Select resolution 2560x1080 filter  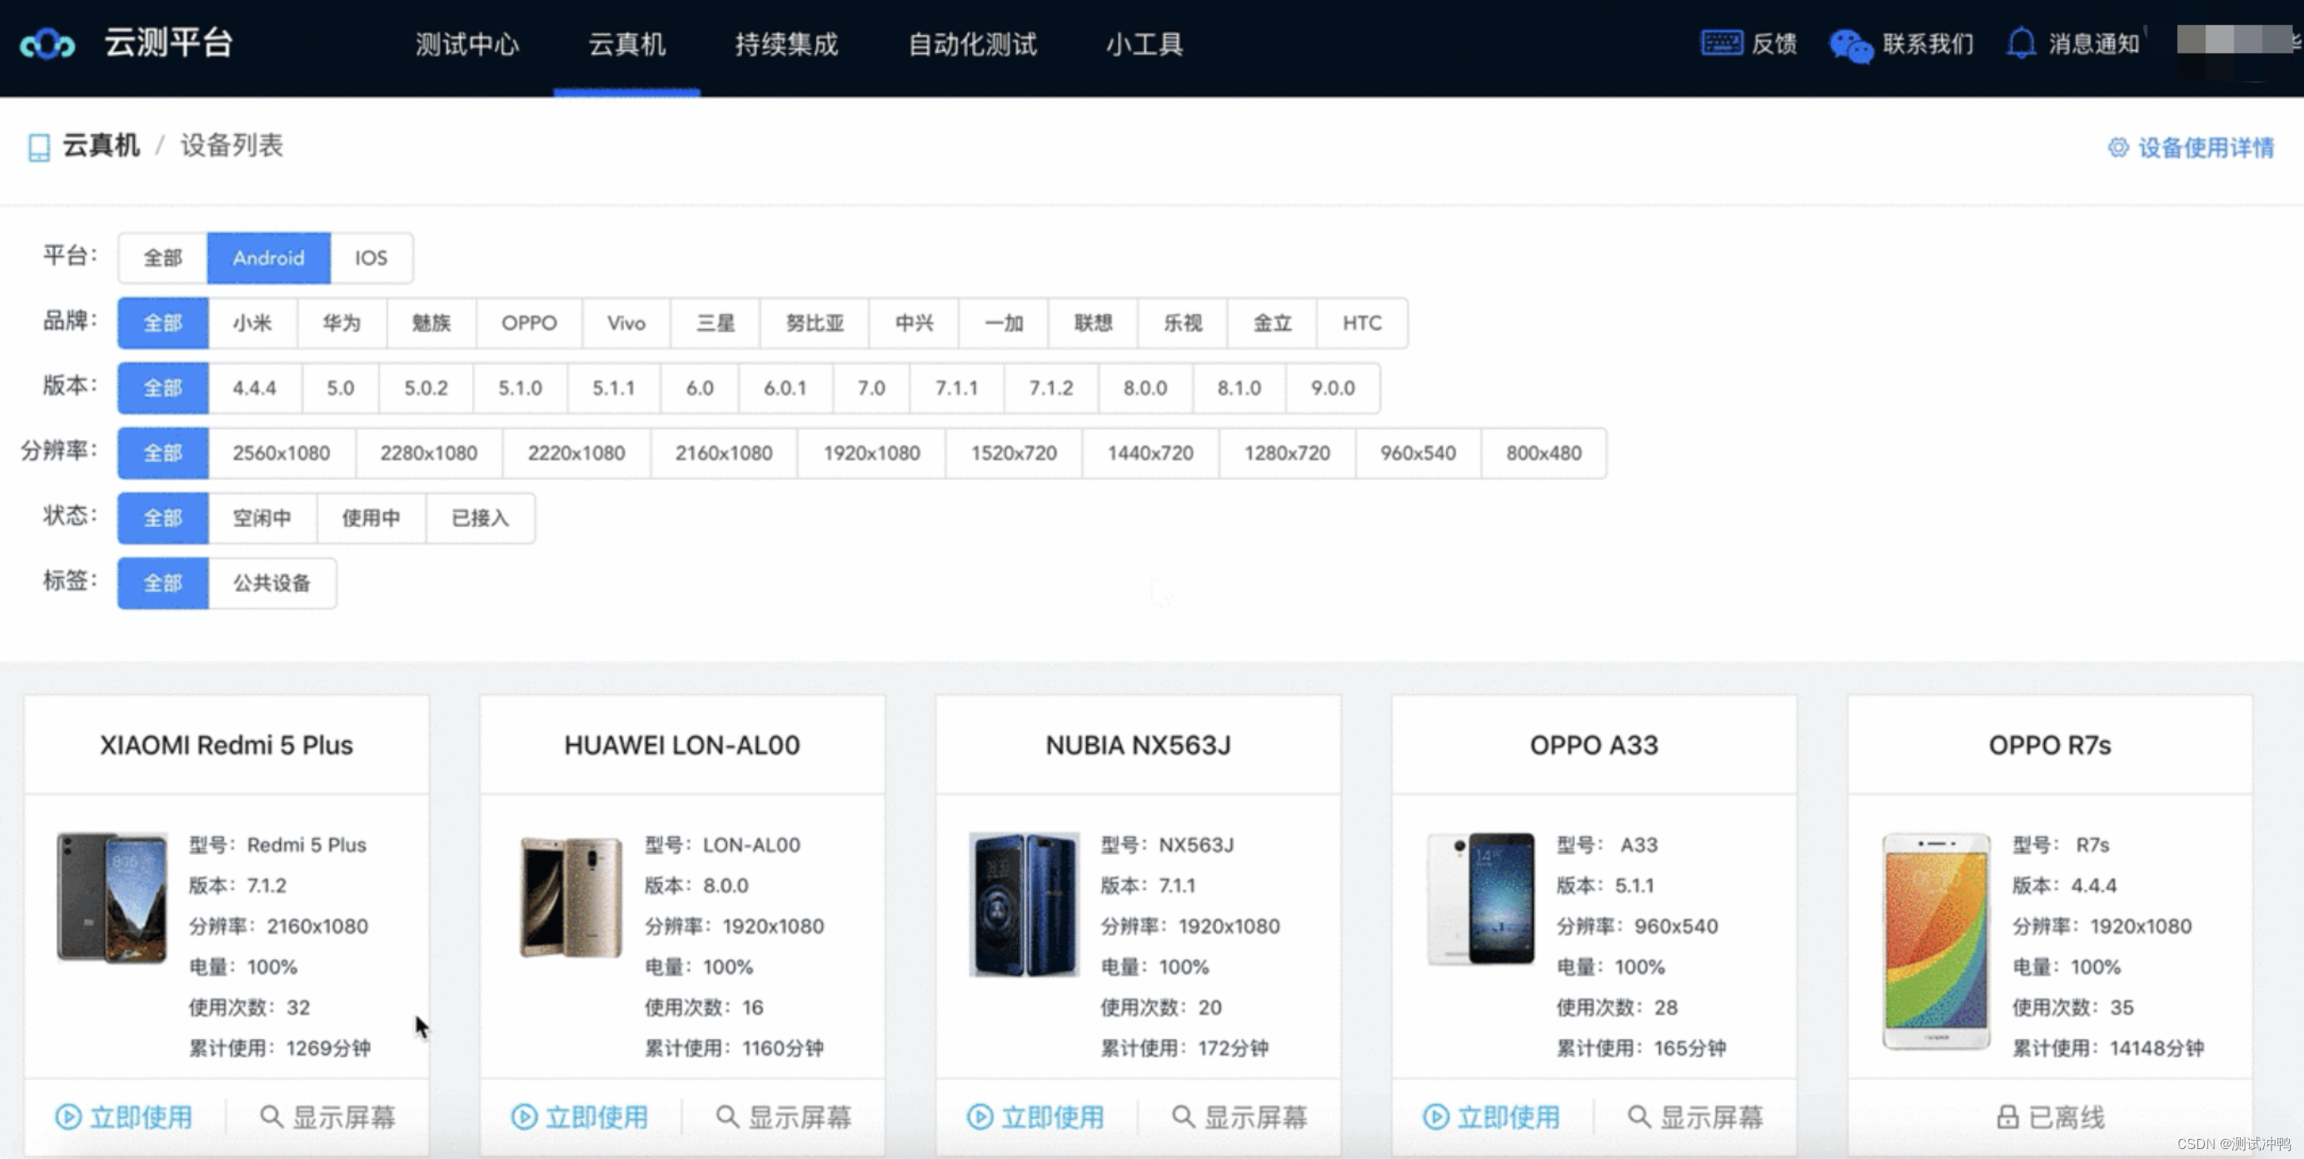pyautogui.click(x=282, y=454)
